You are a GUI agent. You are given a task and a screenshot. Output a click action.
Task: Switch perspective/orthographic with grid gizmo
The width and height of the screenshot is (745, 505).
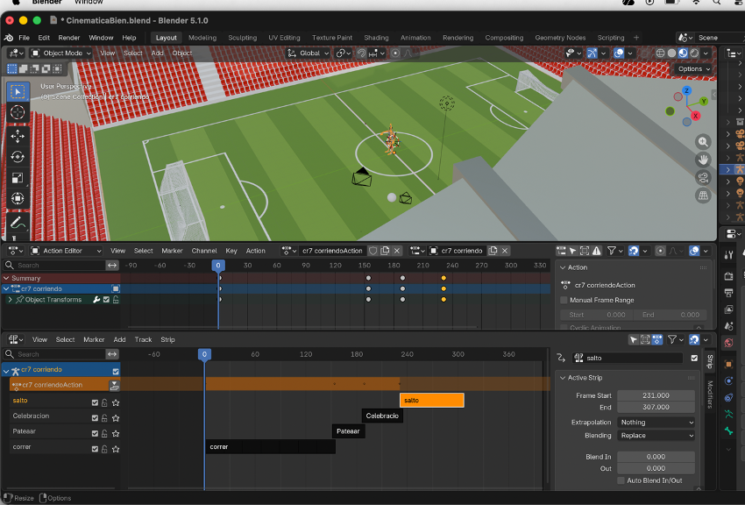(x=703, y=196)
